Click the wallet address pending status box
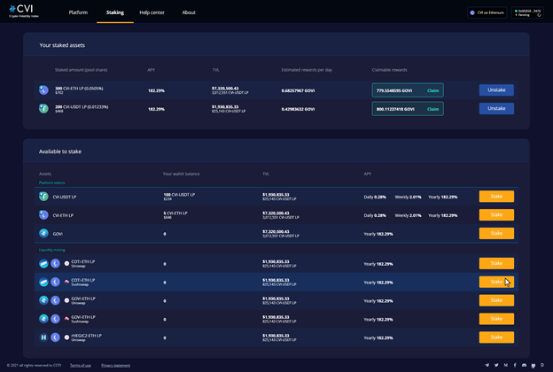 [x=527, y=12]
